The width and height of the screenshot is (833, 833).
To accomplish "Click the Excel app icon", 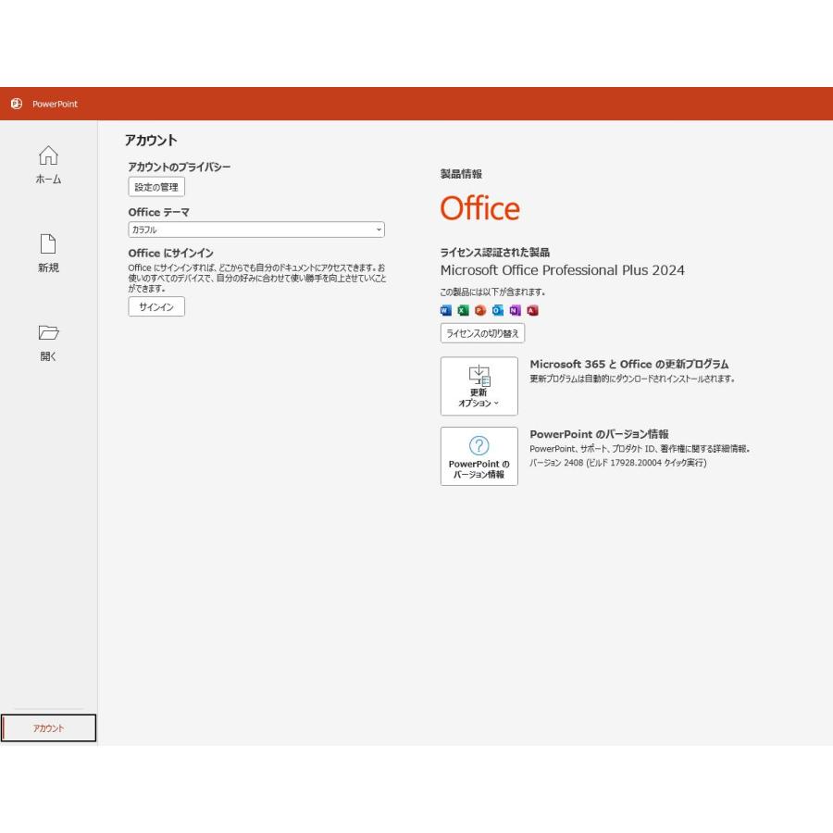I will pos(464,310).
